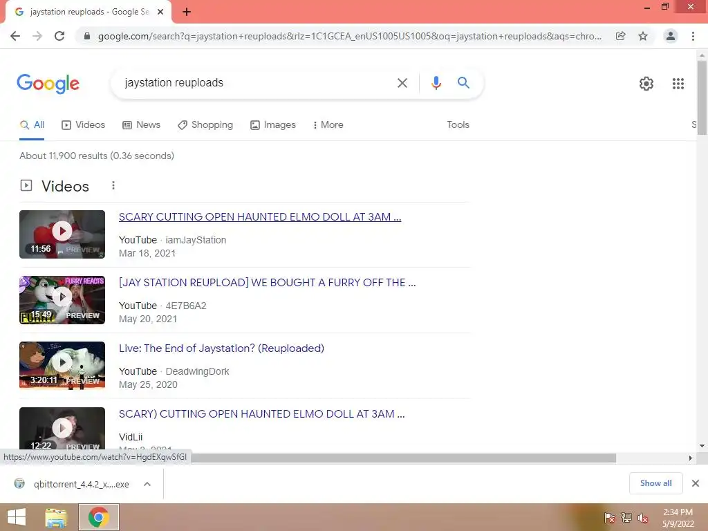Viewport: 708px width, 531px height.
Task: Click Chrome icon in taskbar
Action: (99, 517)
